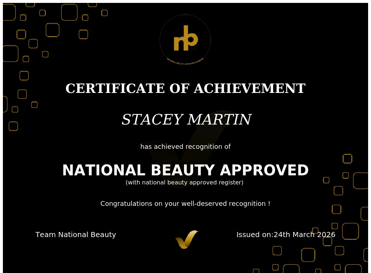
Task: Click the word APPROVED in bold title
Action: (264, 171)
